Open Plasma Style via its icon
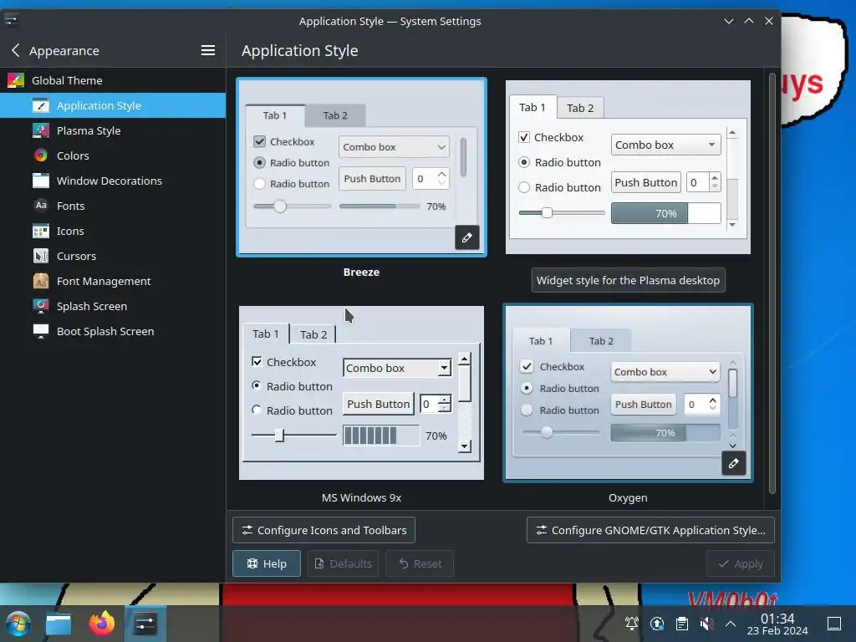Image resolution: width=856 pixels, height=642 pixels. [41, 130]
